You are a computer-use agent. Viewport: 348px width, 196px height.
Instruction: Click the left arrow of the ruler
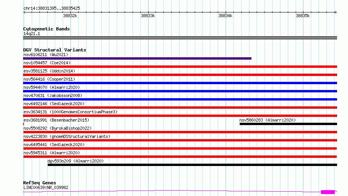[x=24, y=12]
